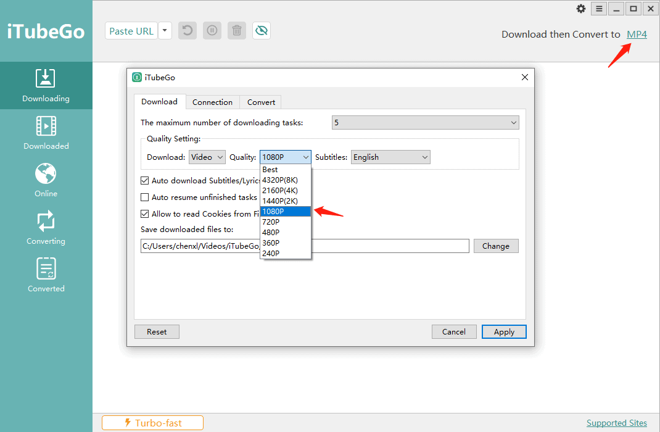Image resolution: width=660 pixels, height=432 pixels.
Task: Open the Converted files panel
Action: (46, 275)
